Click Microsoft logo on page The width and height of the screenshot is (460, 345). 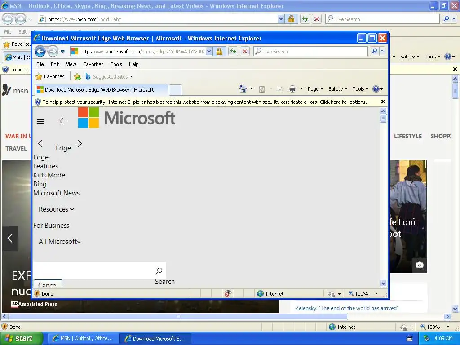(x=127, y=118)
